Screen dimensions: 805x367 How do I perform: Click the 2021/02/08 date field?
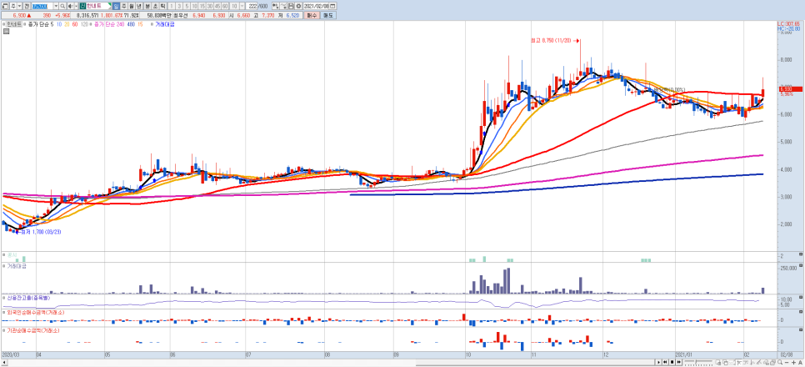(316, 6)
